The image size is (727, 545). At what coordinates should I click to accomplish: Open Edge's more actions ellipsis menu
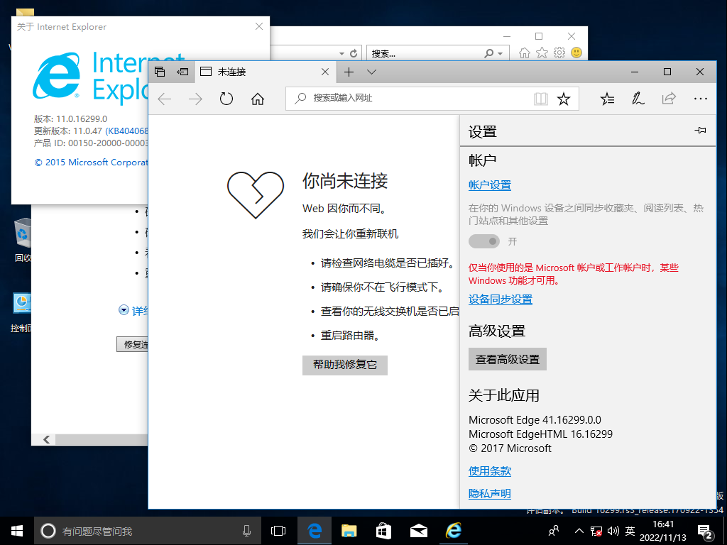[700, 99]
